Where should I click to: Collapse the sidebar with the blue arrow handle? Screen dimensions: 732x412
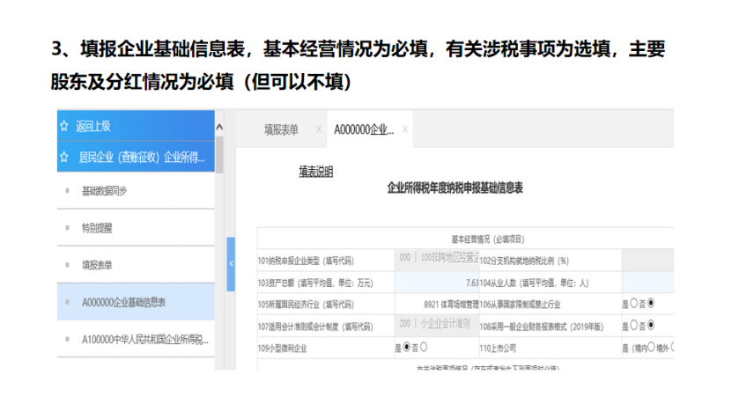tap(231, 264)
